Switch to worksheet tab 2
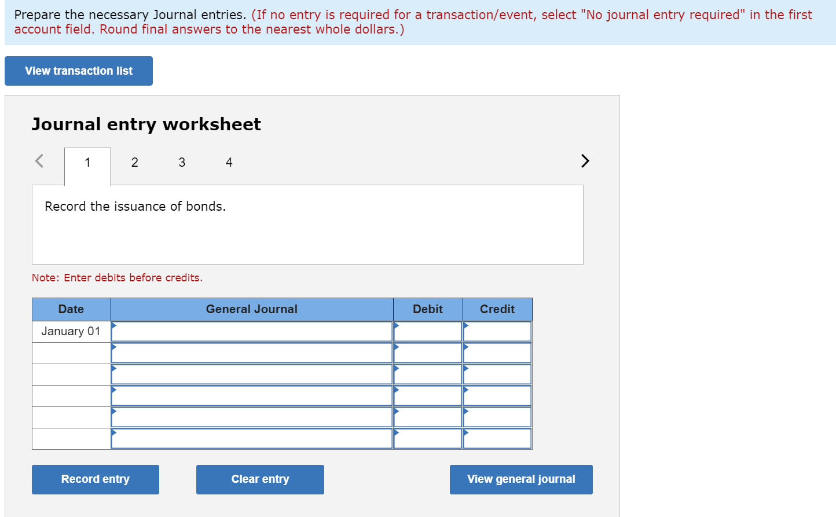 [134, 163]
